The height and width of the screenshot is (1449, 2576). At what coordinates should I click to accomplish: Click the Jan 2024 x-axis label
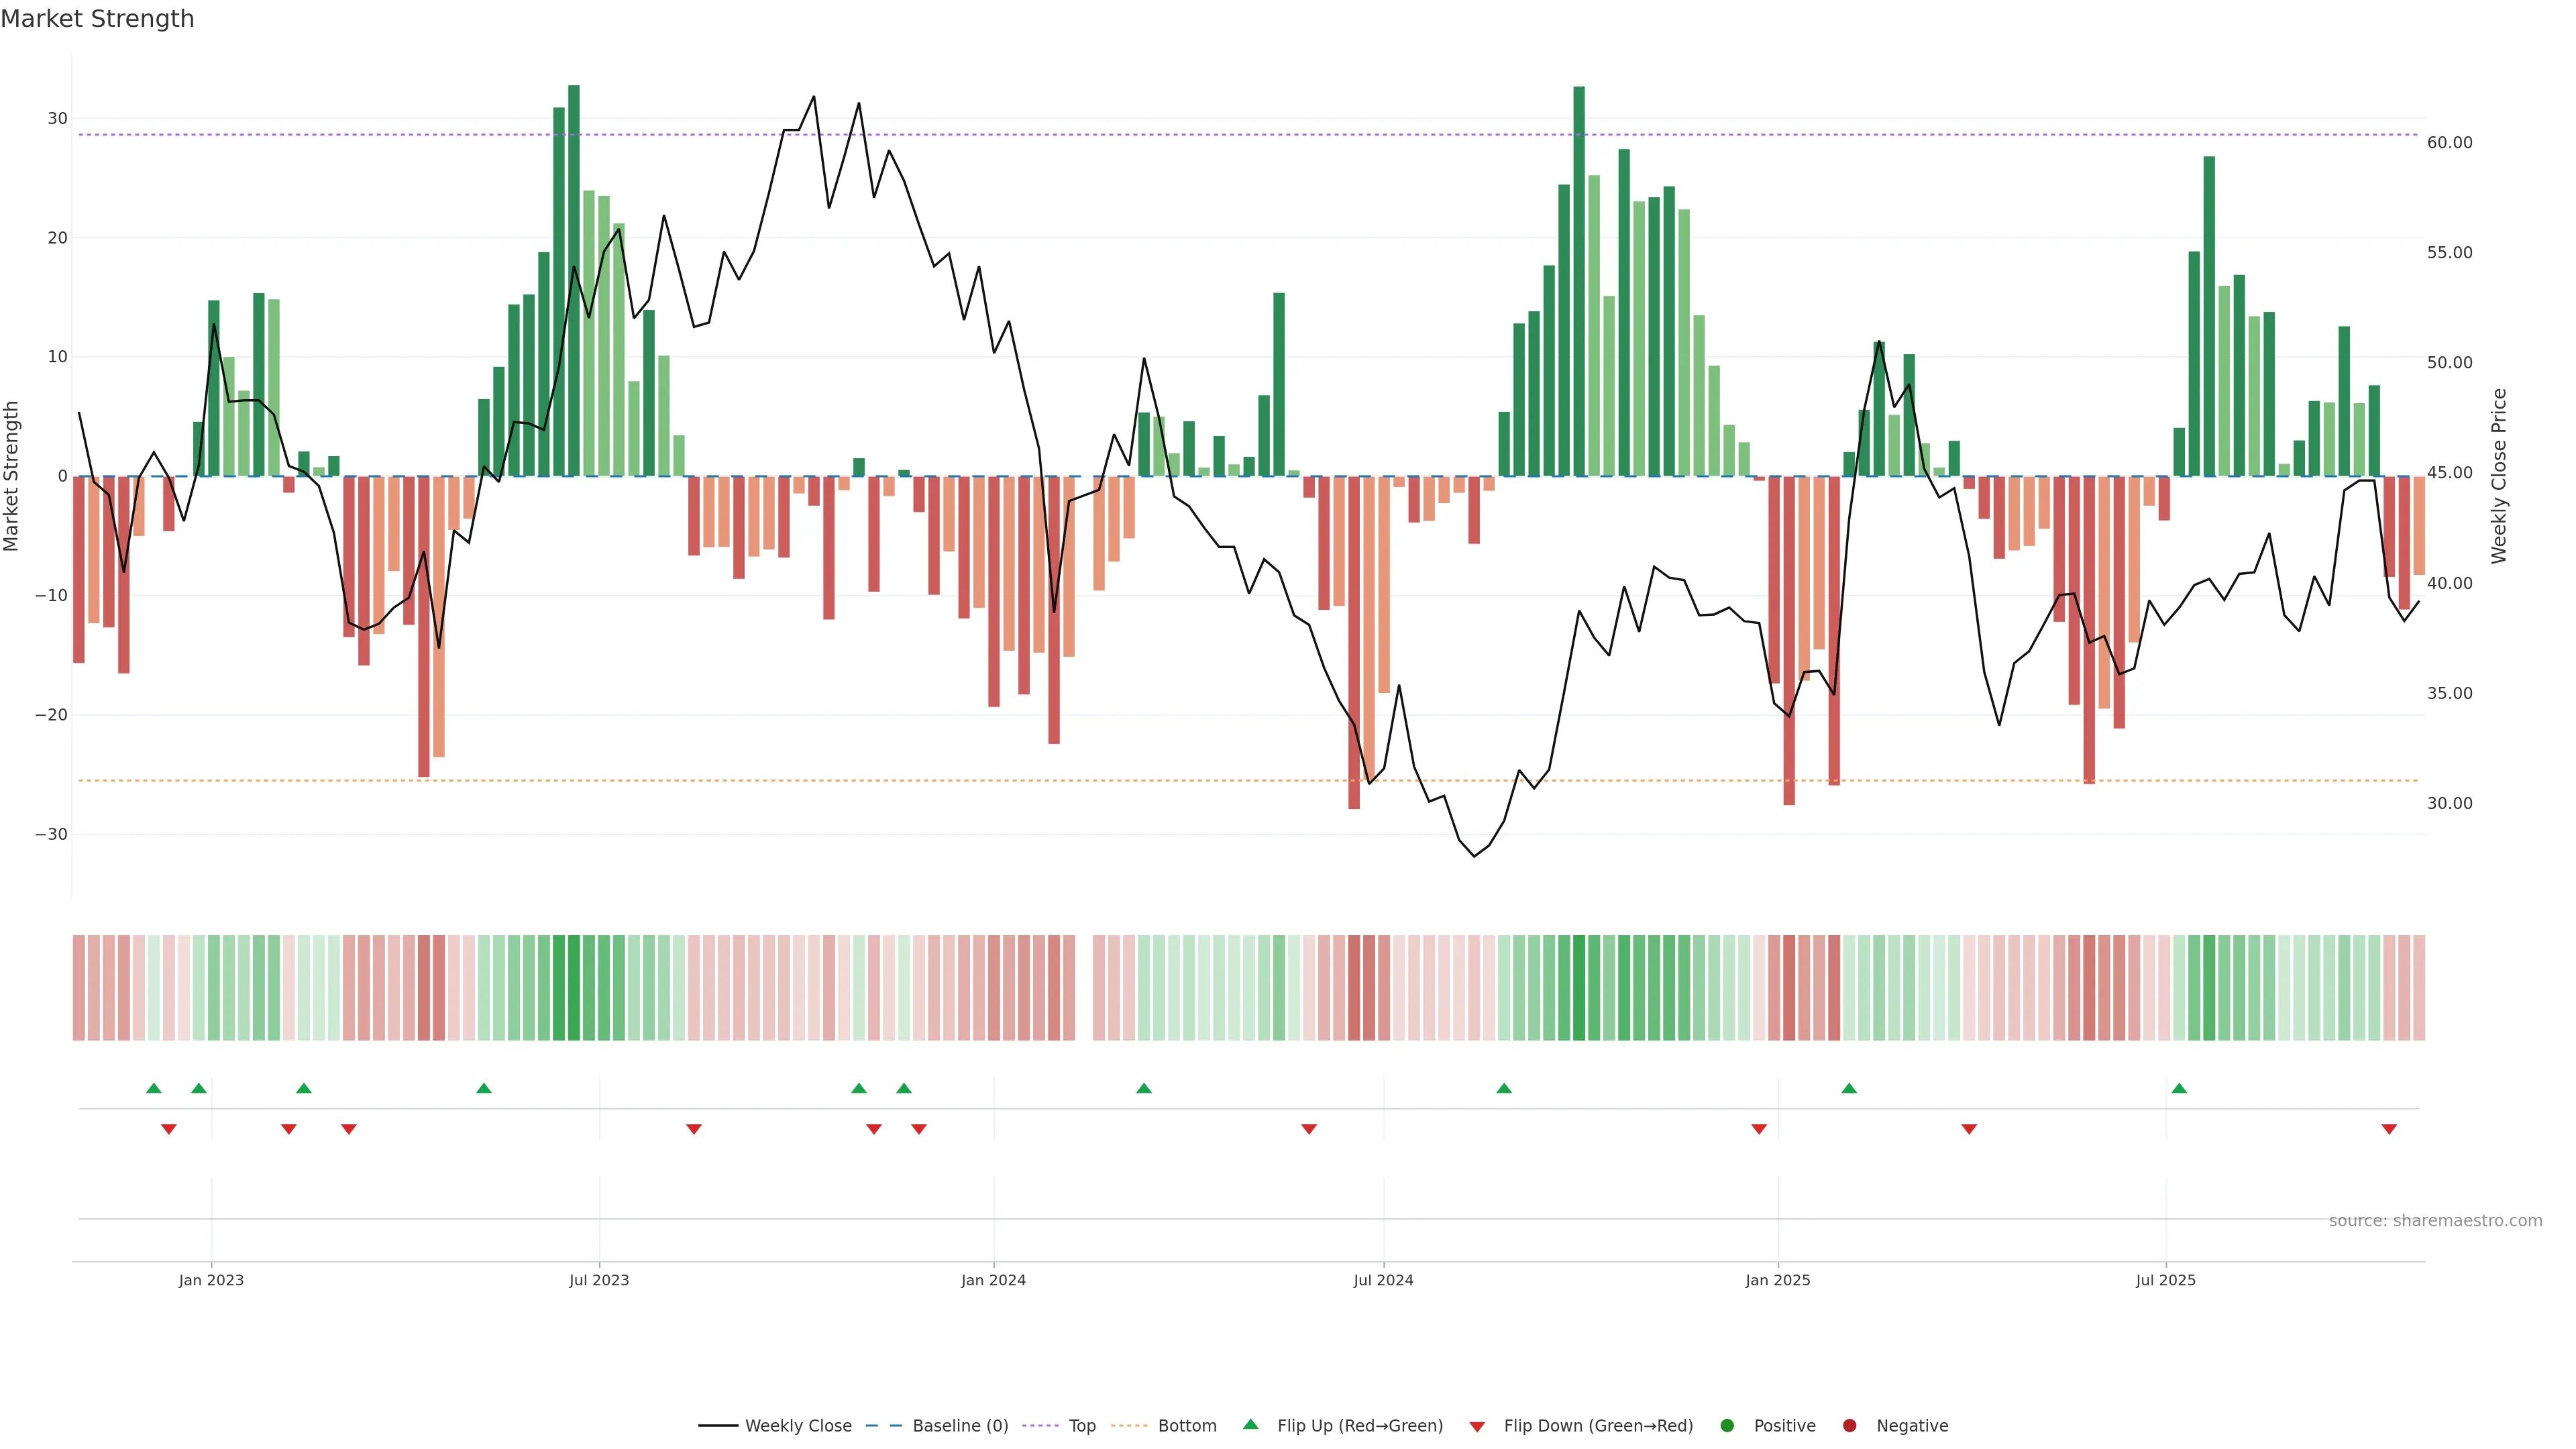pyautogui.click(x=993, y=1280)
